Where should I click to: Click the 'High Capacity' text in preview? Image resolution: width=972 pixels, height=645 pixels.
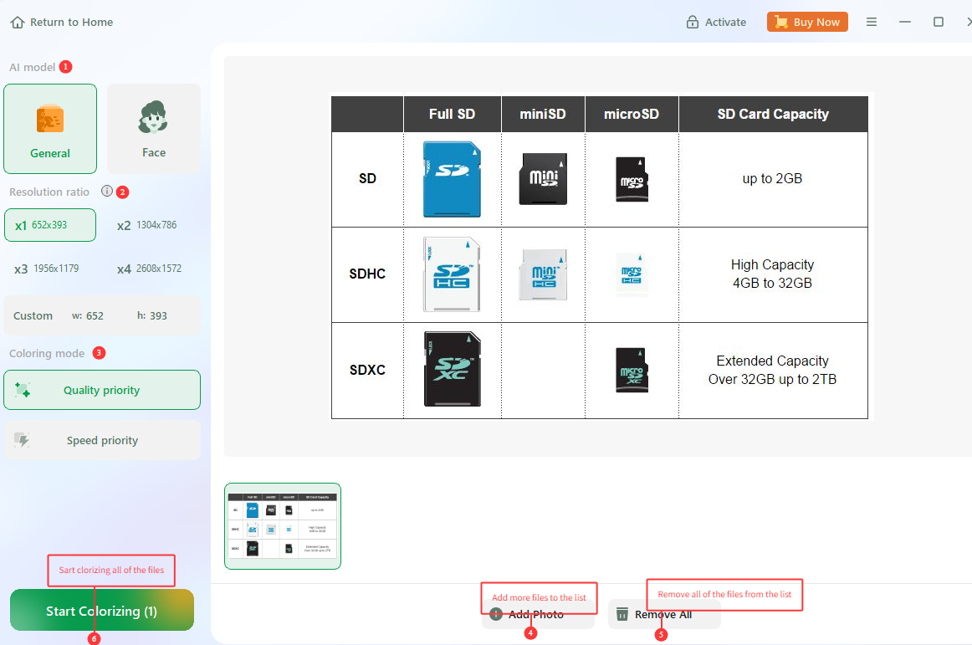(x=772, y=265)
